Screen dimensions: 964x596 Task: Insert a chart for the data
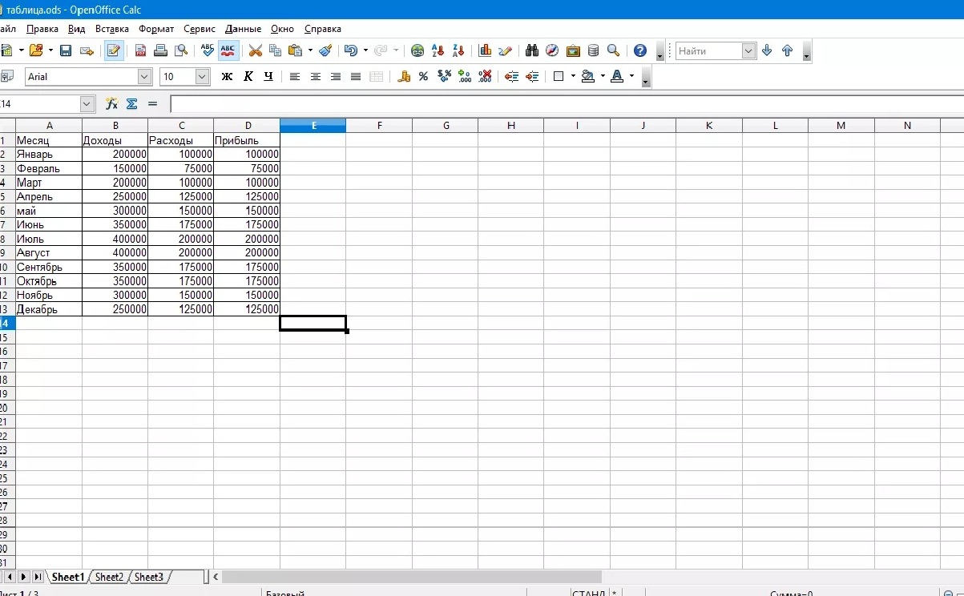tap(484, 50)
